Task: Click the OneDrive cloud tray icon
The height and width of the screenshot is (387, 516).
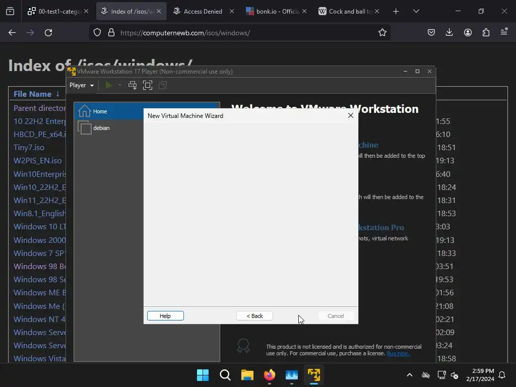Action: pyautogui.click(x=425, y=375)
